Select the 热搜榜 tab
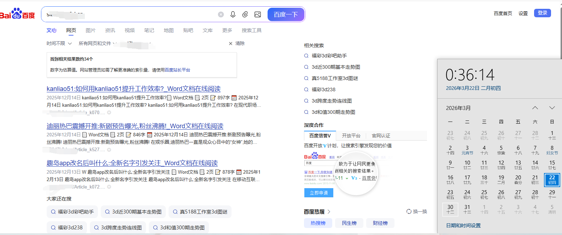 [x=318, y=223]
